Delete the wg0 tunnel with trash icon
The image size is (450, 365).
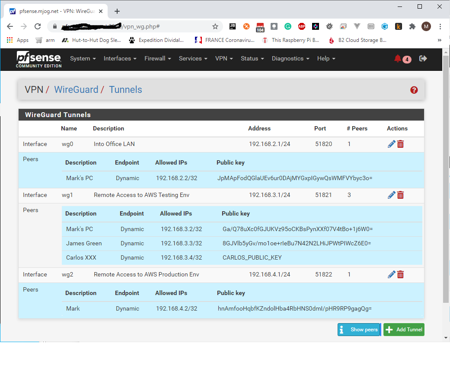click(x=400, y=144)
